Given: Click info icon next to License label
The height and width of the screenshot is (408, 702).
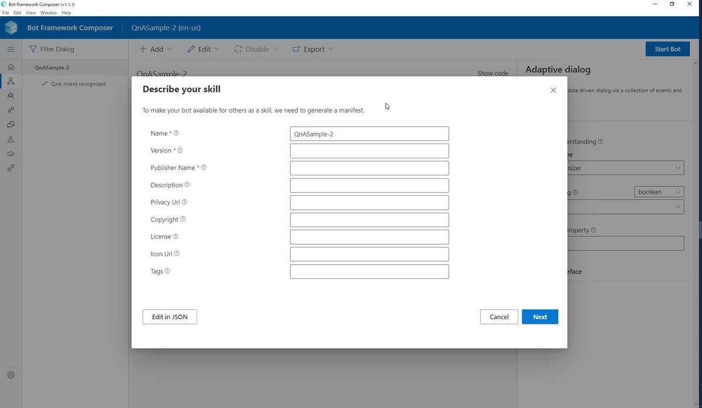Looking at the screenshot, I should [175, 237].
